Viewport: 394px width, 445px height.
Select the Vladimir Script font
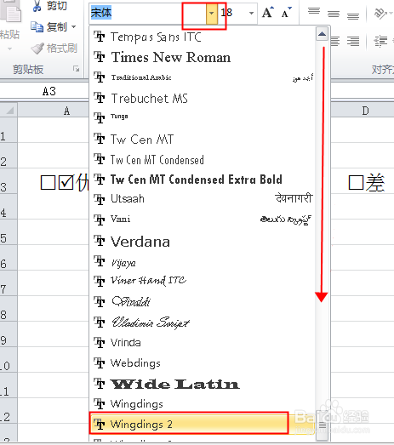click(x=203, y=322)
